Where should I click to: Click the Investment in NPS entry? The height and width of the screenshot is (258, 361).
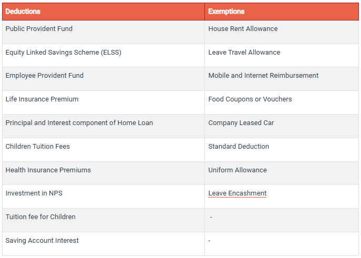[x=34, y=193]
